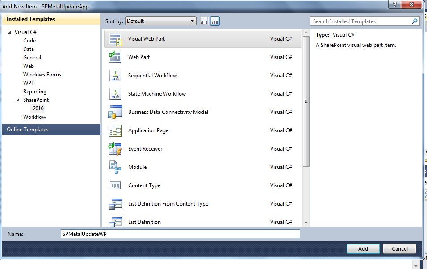Select the Reporting category
This screenshot has width=427, height=269.
[x=35, y=92]
